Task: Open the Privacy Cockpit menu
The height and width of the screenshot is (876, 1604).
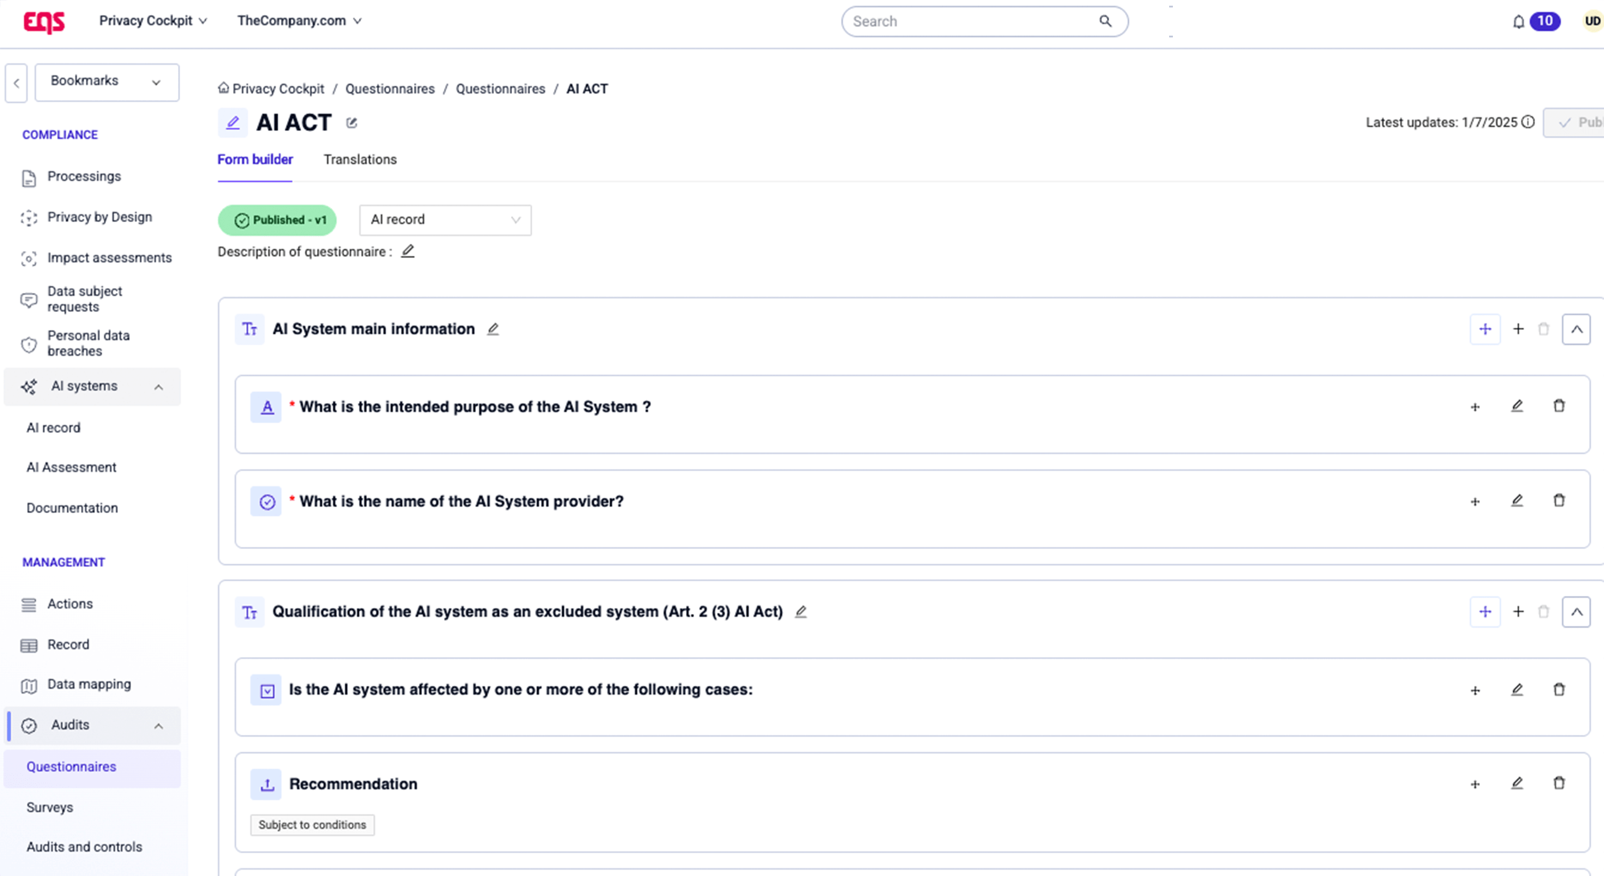Action: click(x=152, y=21)
